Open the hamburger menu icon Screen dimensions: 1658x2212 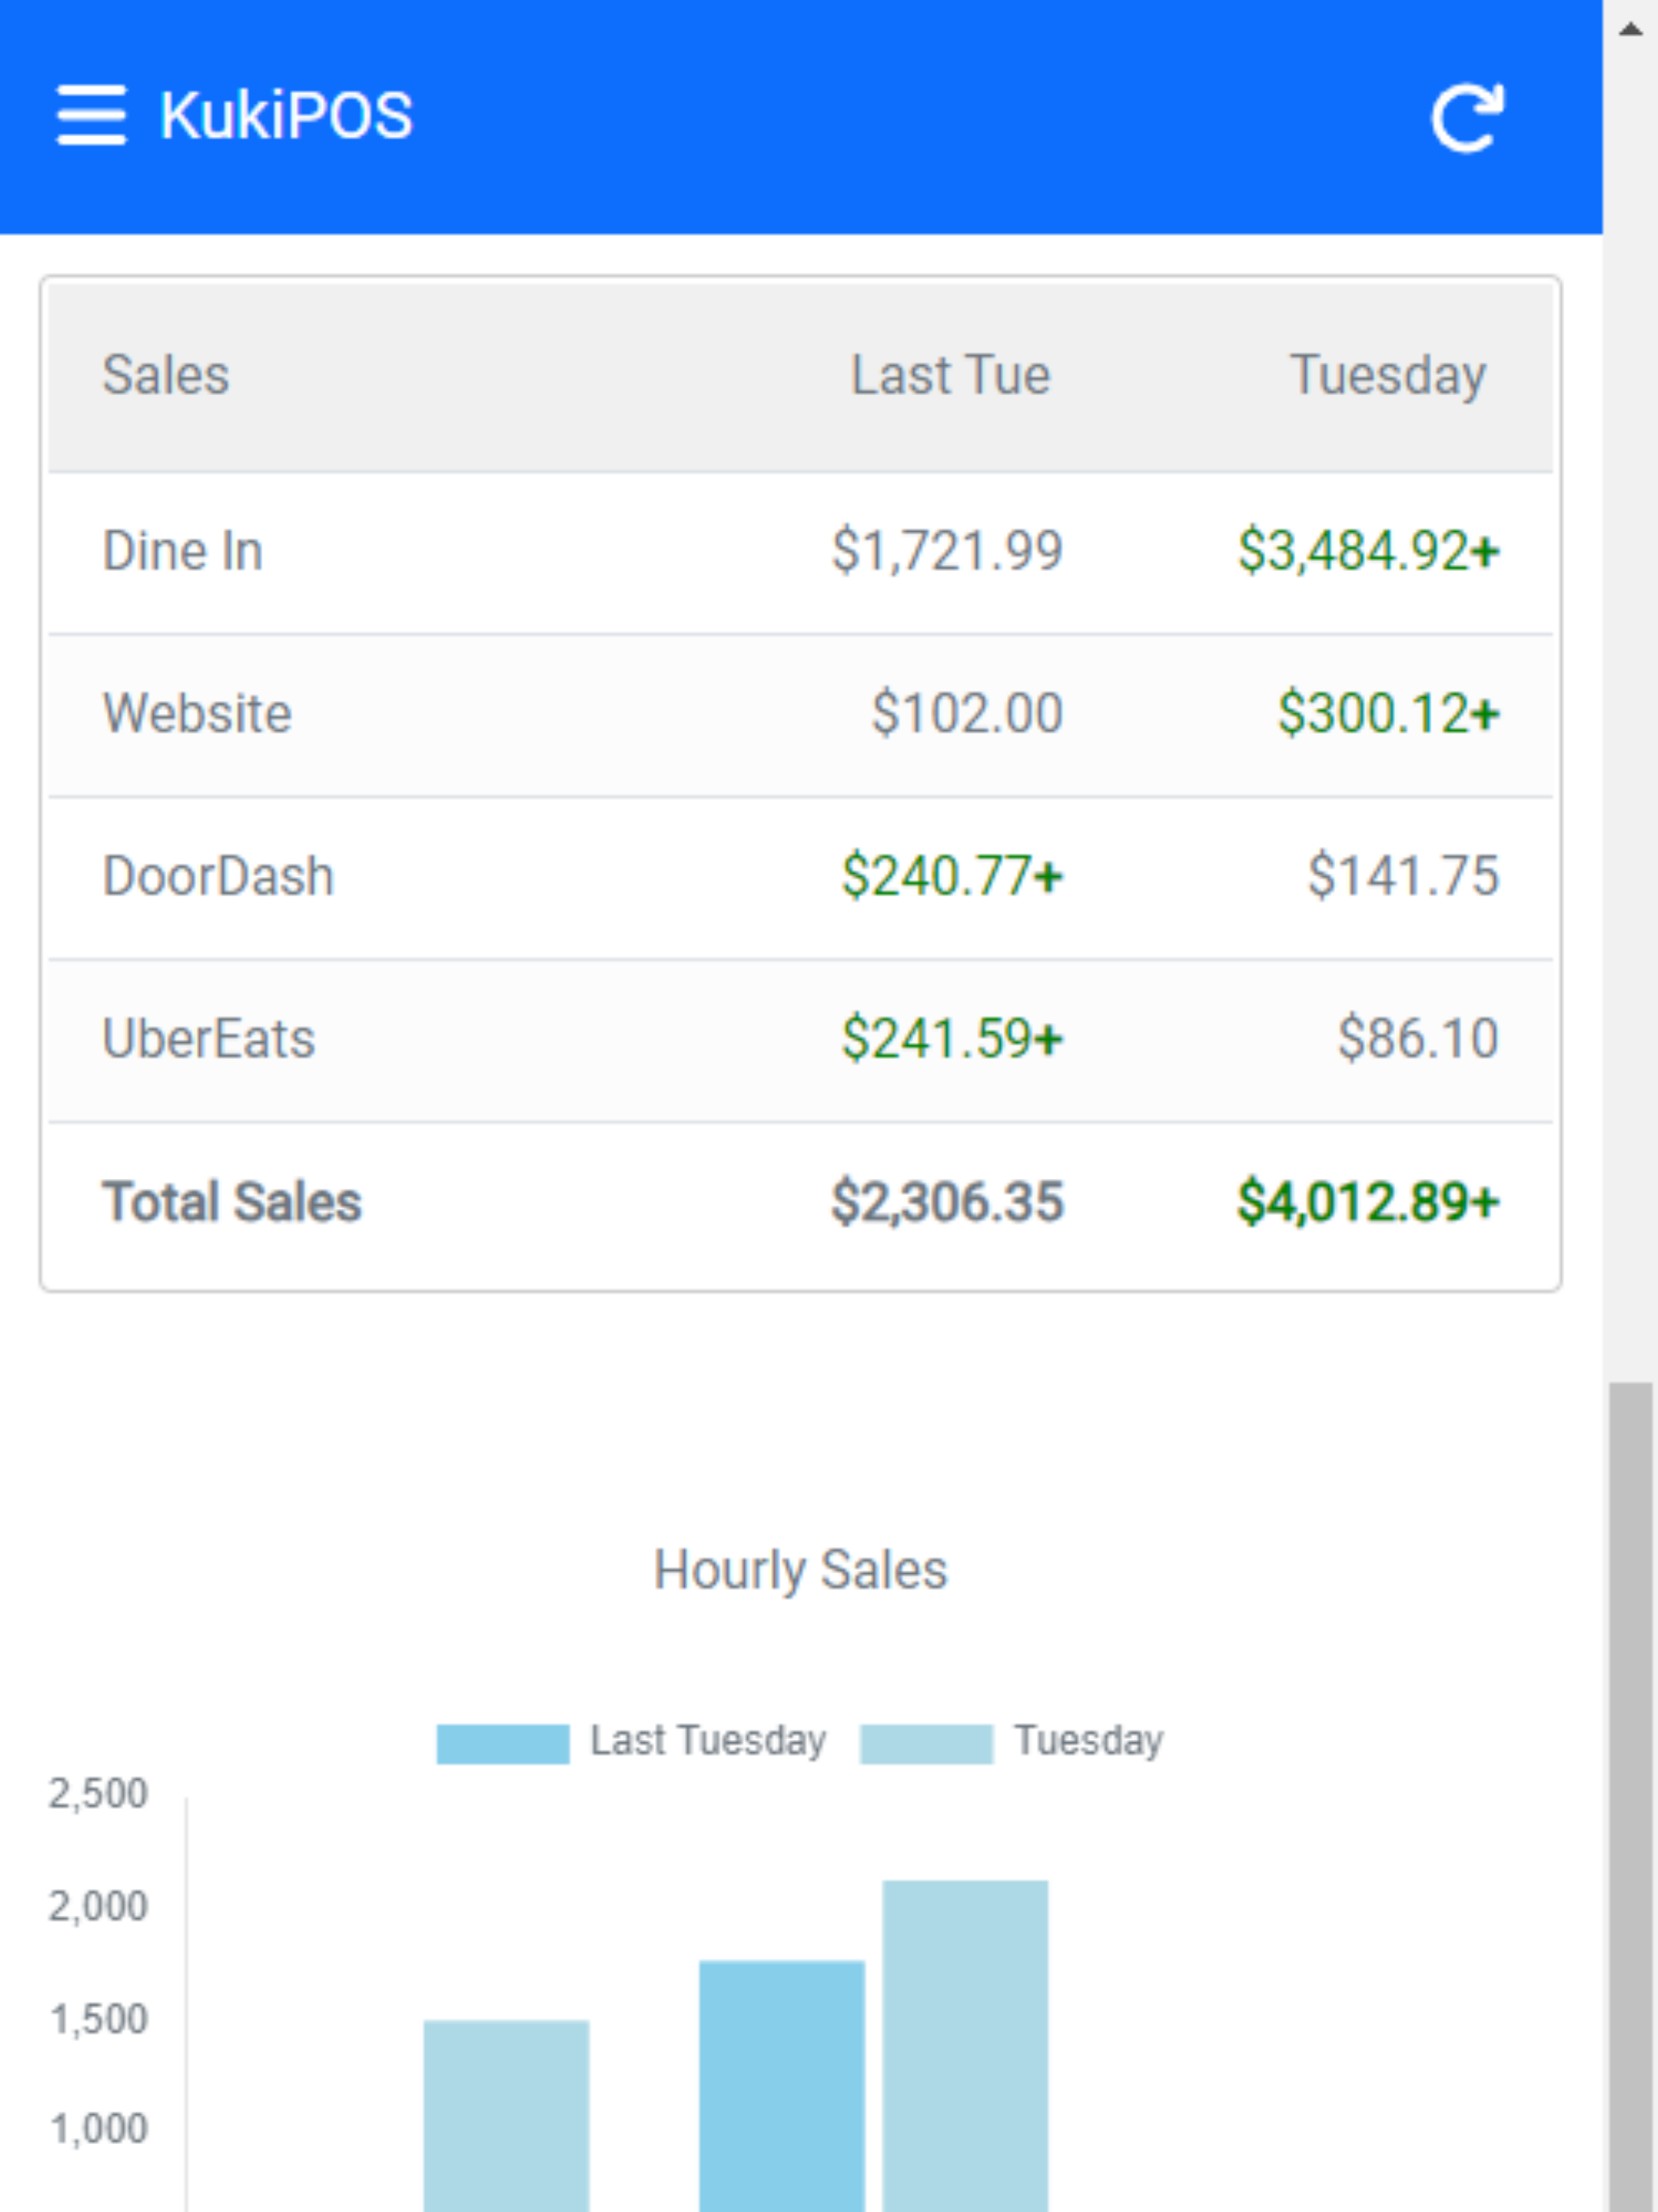click(91, 115)
